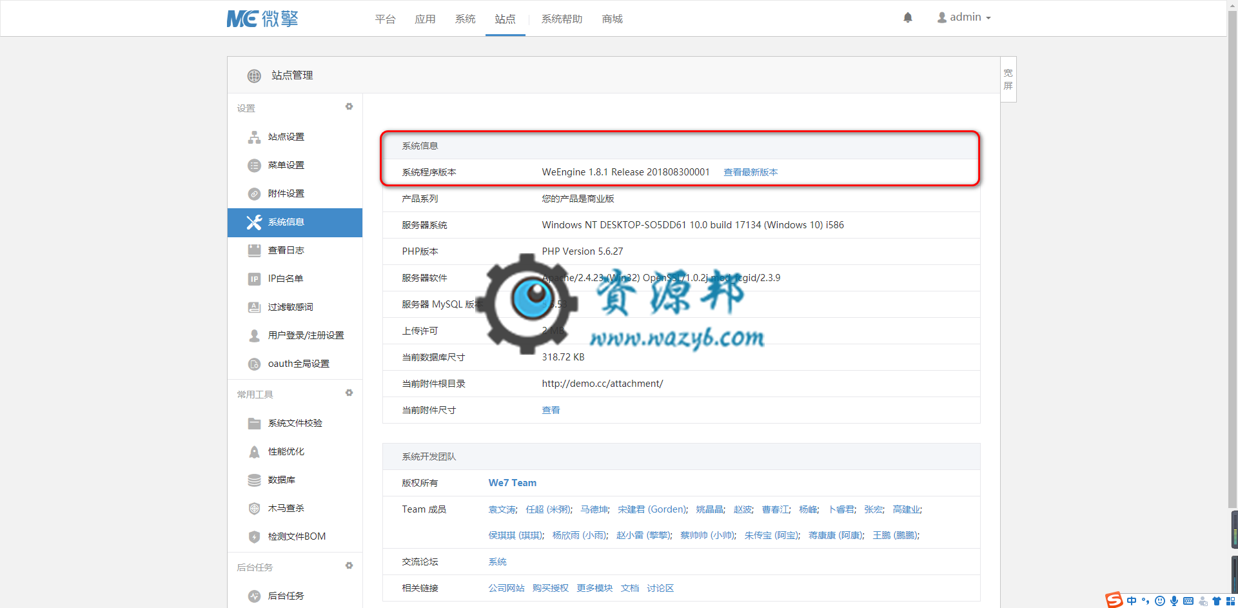Toggle 宽屏 widescreen mode

coord(1008,79)
